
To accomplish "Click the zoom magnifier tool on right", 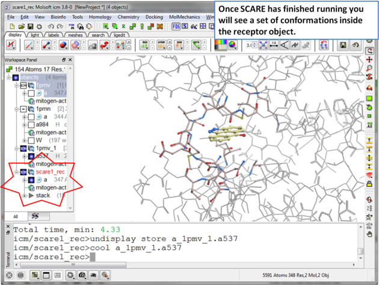I will click(x=370, y=69).
